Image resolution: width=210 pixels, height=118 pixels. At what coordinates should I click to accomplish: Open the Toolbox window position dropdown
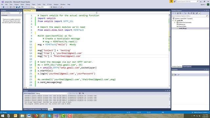click(17, 10)
